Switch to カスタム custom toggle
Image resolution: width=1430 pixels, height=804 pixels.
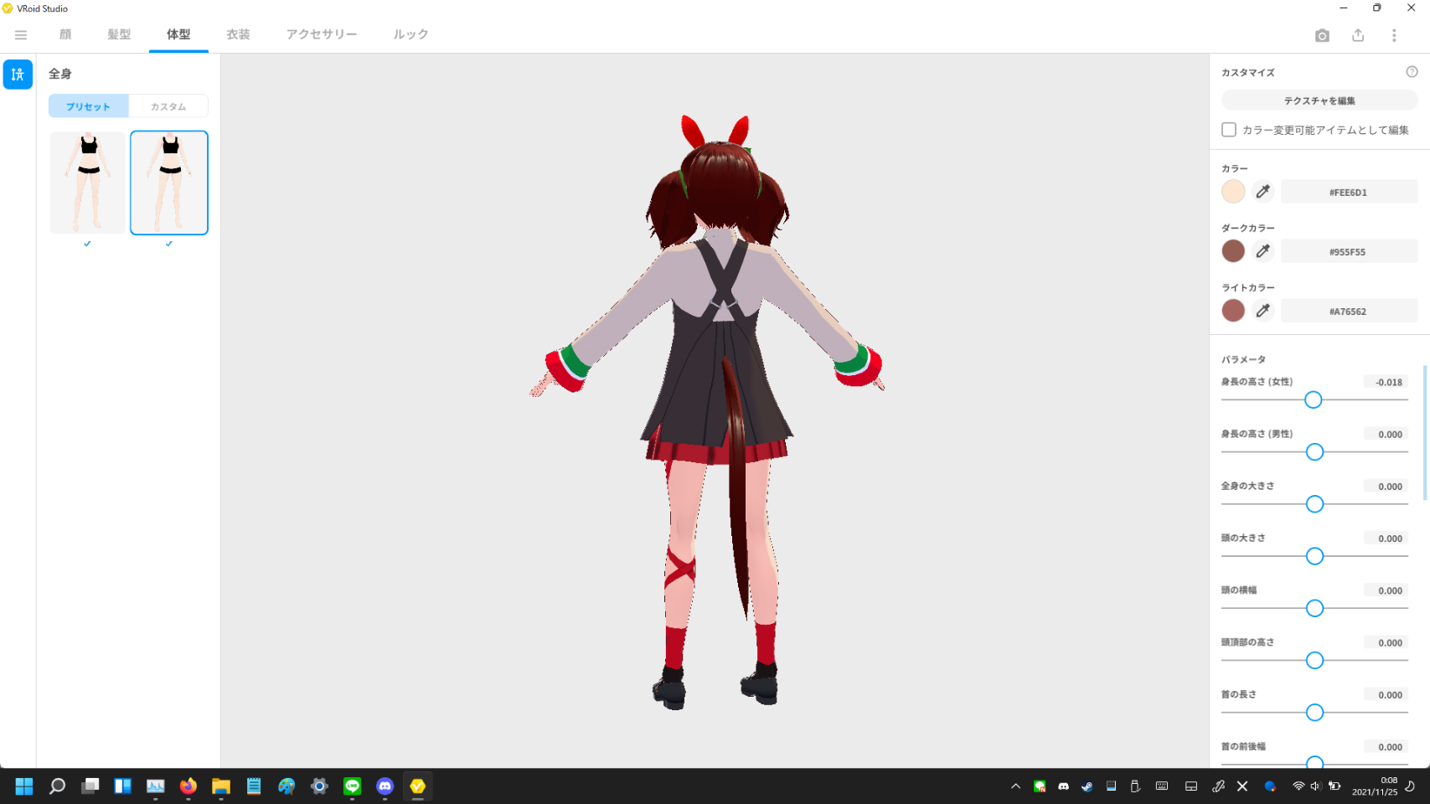click(x=168, y=106)
